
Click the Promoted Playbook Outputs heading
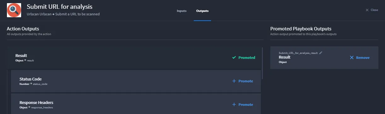301,29
